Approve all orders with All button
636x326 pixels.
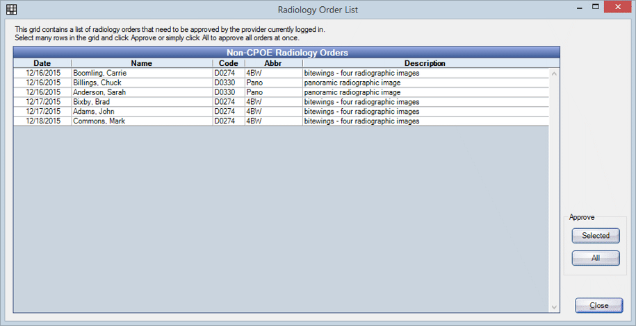pyautogui.click(x=596, y=258)
